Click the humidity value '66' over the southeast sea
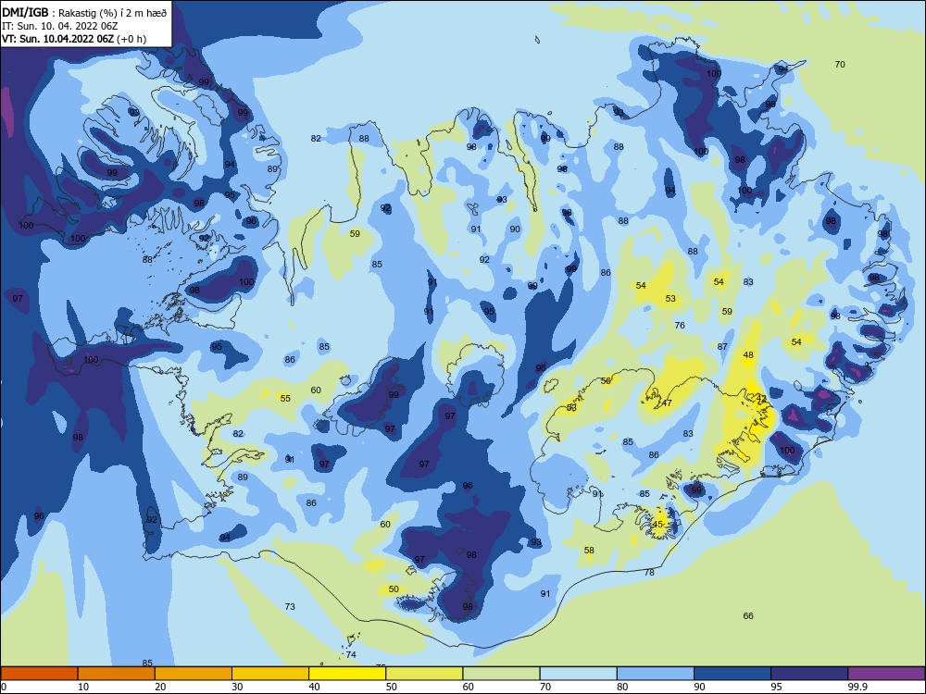Screen dimensions: 926x694 pyautogui.click(x=748, y=615)
